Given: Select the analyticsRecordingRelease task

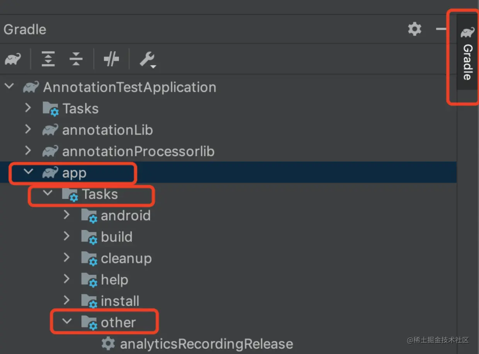Looking at the screenshot, I should 206,344.
